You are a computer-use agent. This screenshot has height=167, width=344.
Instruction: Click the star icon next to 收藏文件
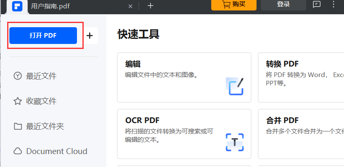coord(18,101)
